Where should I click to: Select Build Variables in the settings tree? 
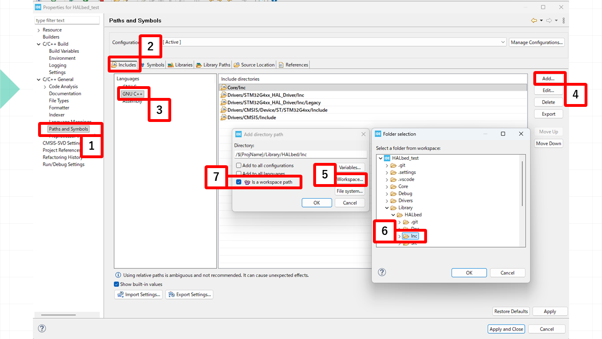(x=64, y=51)
